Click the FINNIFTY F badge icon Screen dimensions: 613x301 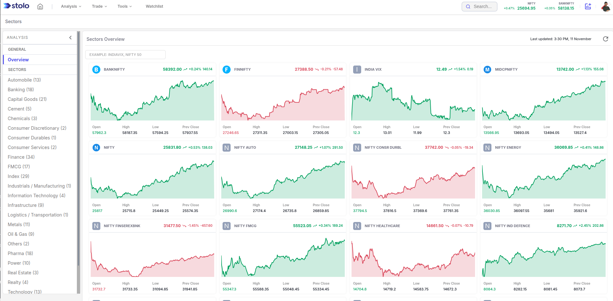point(227,69)
